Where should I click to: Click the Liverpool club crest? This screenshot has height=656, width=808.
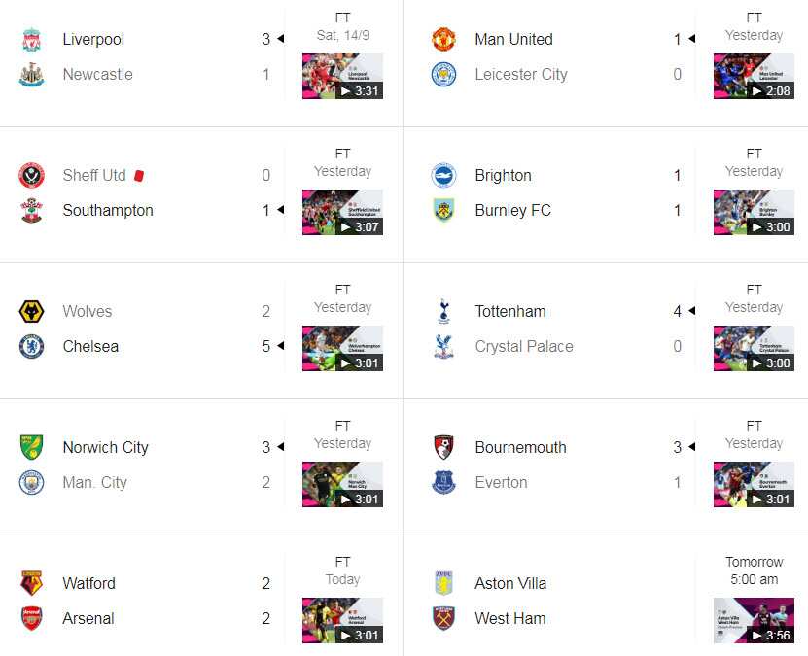click(30, 39)
